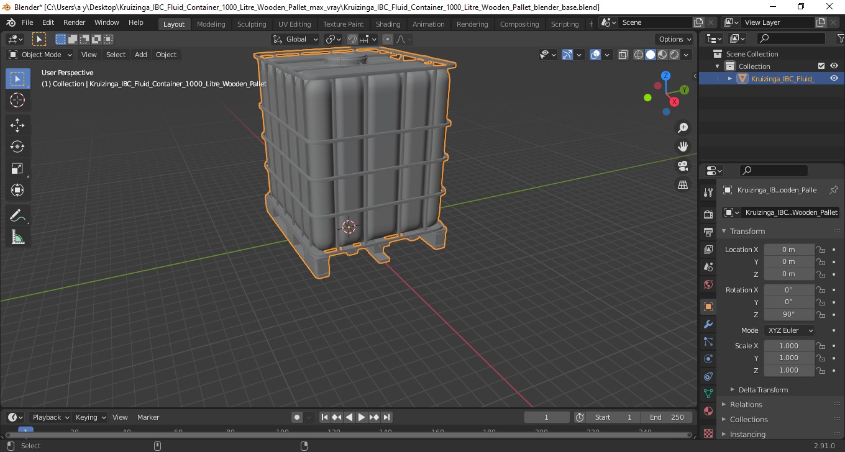This screenshot has height=452, width=845.
Task: Open the Scene properties tab
Action: point(708,267)
